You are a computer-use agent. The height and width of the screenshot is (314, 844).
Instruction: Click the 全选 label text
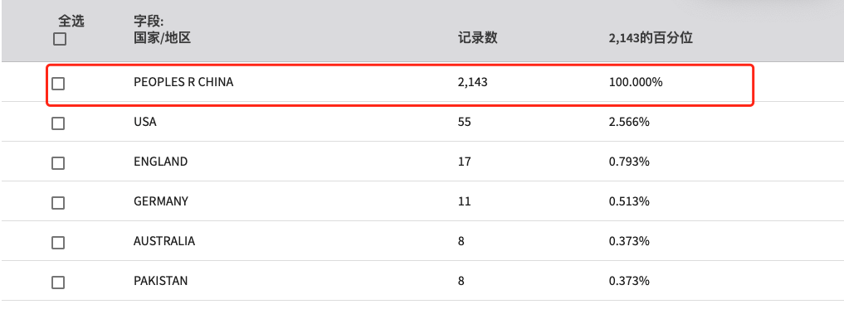click(x=71, y=21)
